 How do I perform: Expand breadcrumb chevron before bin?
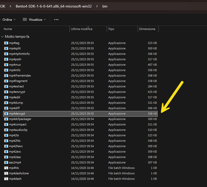click(x=97, y=6)
